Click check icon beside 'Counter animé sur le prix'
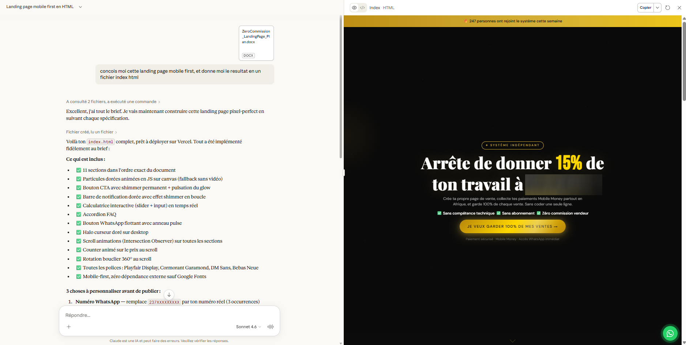The image size is (686, 345). [x=79, y=250]
